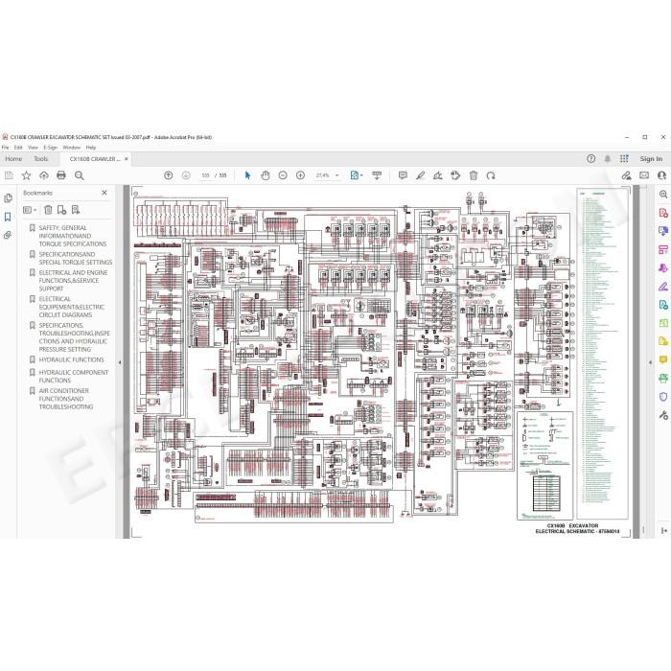Viewport: 671px width, 671px height.
Task: Close the CX160B CRAWLER document tab
Action: 127,159
